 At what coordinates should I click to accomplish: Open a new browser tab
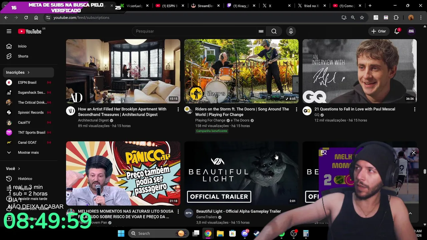click(370, 6)
